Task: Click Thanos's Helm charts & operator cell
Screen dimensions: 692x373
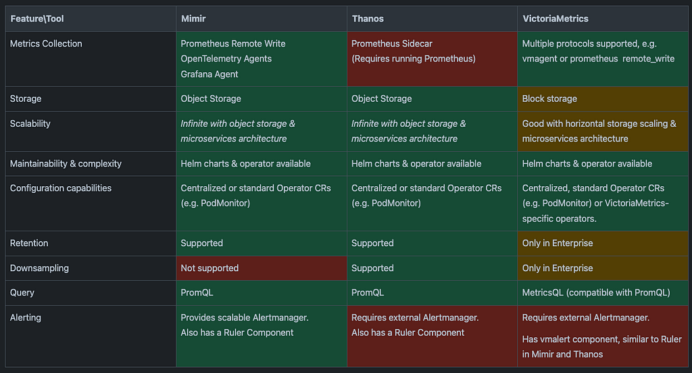Action: pyautogui.click(x=432, y=164)
